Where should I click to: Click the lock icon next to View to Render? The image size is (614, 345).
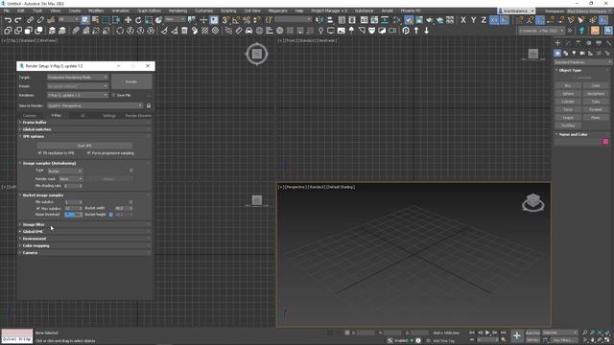click(149, 105)
